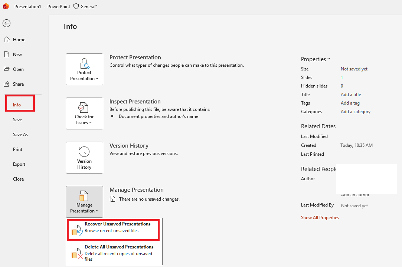Click the 'Add a tag' field
402x267 pixels.
(x=350, y=103)
